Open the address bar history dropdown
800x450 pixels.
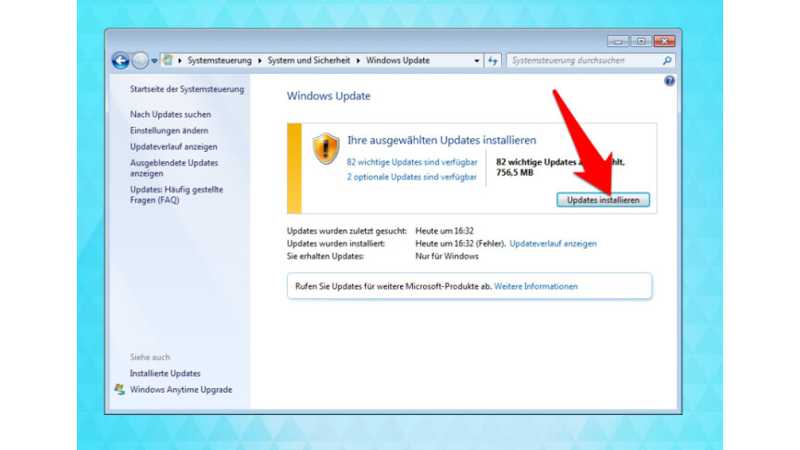pos(477,61)
